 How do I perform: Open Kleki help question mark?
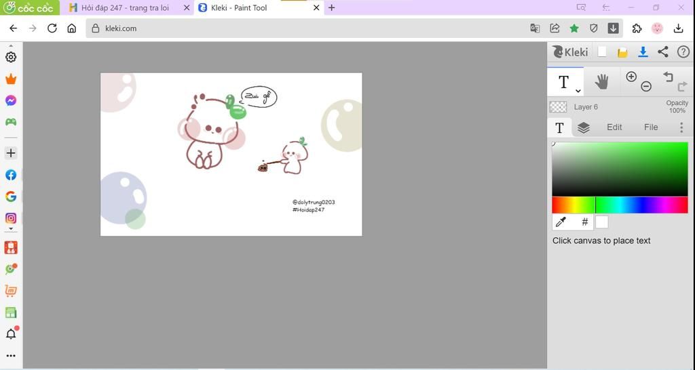pos(683,52)
